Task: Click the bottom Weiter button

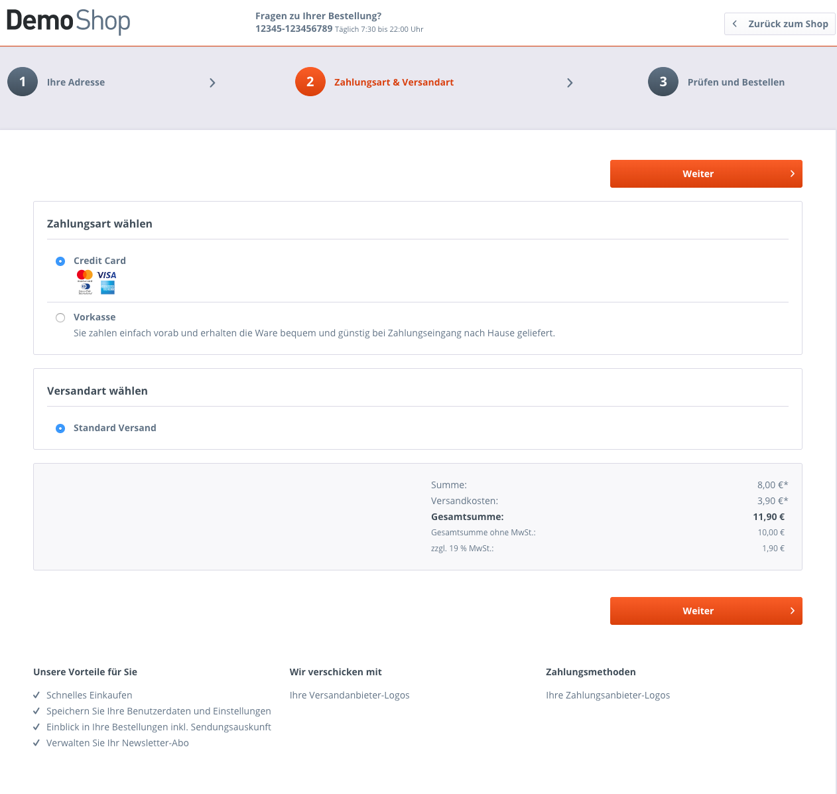Action: click(x=706, y=611)
